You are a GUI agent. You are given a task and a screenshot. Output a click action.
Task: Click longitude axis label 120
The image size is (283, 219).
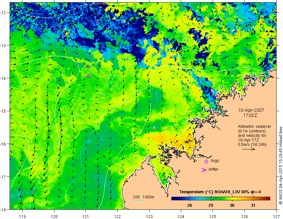click(54, 216)
